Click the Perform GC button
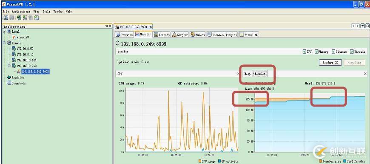Image resolution: width=370 pixels, height=164 pixels. [x=330, y=63]
